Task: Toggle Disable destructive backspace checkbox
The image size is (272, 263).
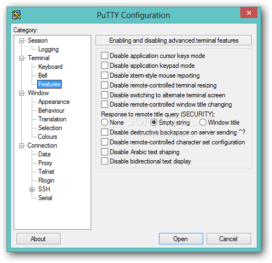Action: (104, 132)
